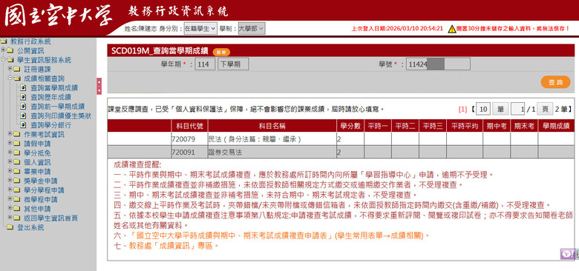Image resolution: width=579 pixels, height=271 pixels.
Task: Expand the 畢業申請 folder
Action: pos(10,172)
